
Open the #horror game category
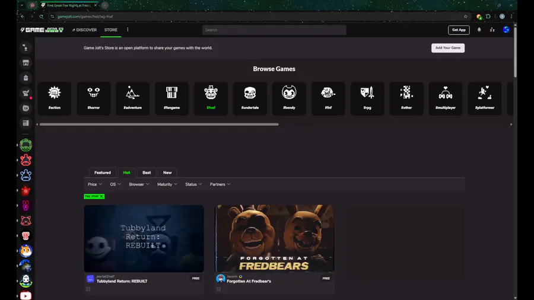coord(93,98)
